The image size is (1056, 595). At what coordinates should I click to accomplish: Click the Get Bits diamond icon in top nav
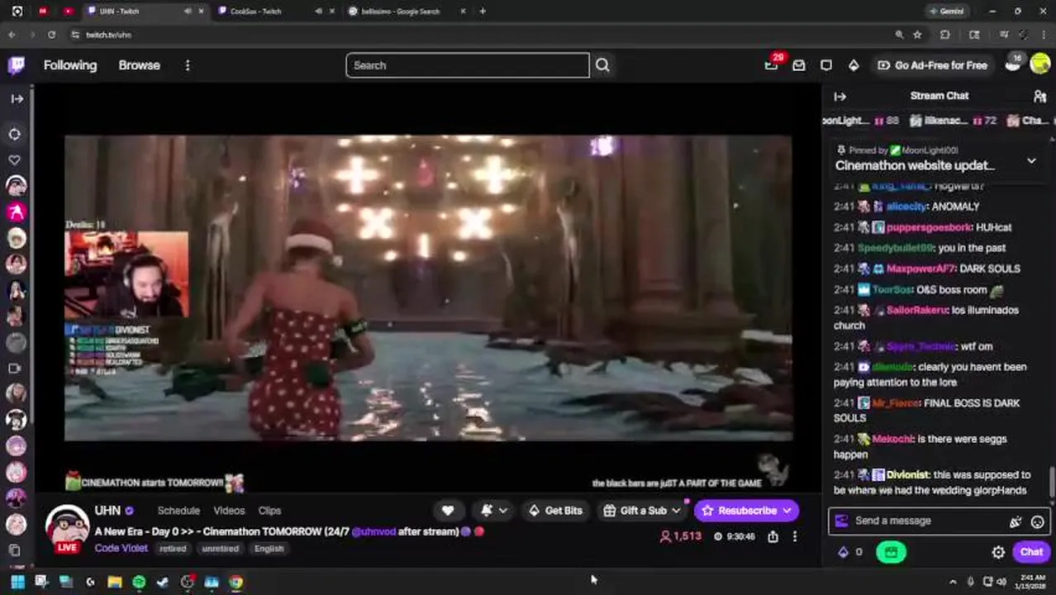click(x=854, y=65)
